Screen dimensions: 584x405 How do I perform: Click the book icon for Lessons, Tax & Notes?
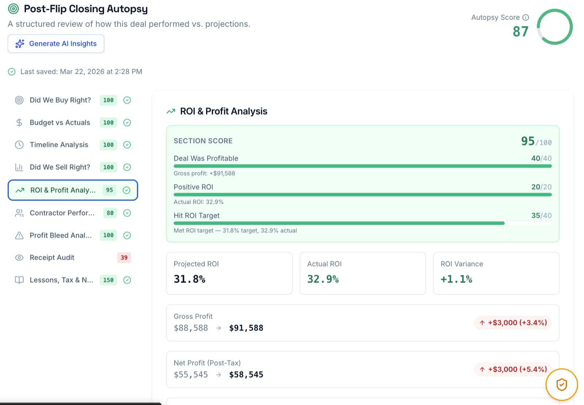pyautogui.click(x=19, y=280)
